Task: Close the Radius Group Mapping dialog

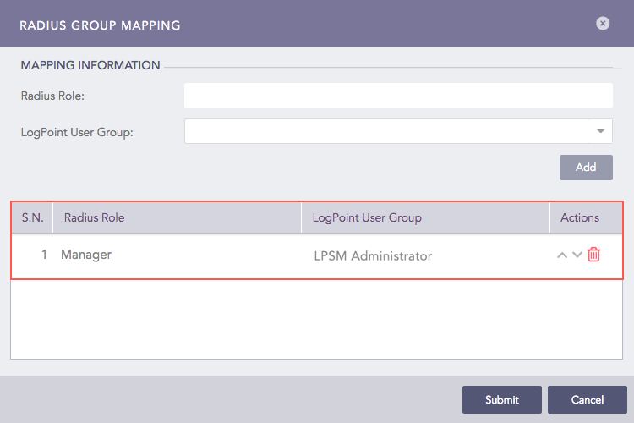Action: pos(603,24)
